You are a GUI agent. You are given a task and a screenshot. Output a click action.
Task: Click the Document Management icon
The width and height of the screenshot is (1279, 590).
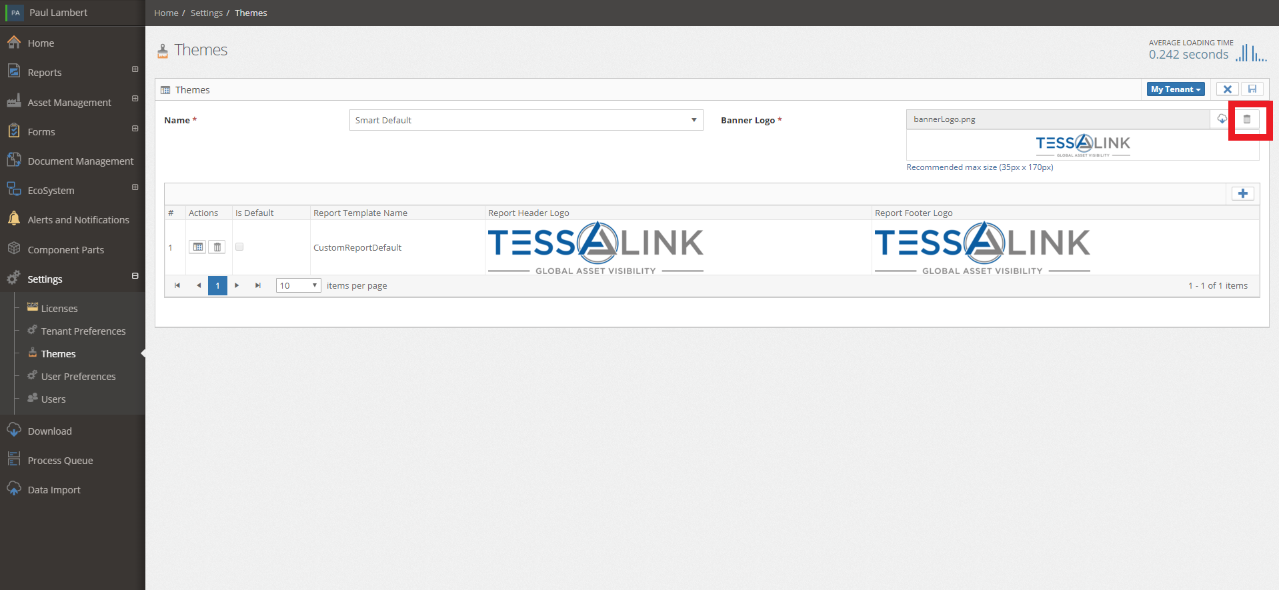pyautogui.click(x=14, y=160)
